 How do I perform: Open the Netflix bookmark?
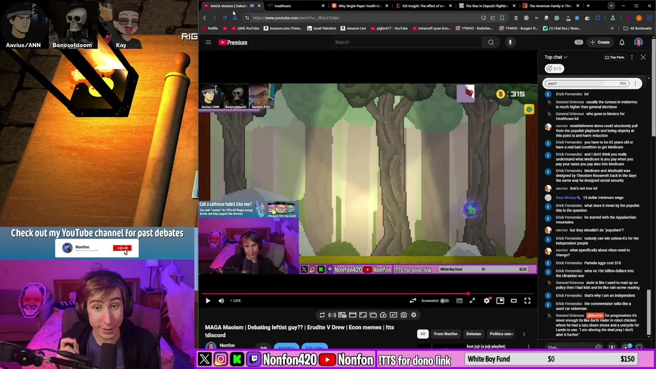(x=211, y=28)
